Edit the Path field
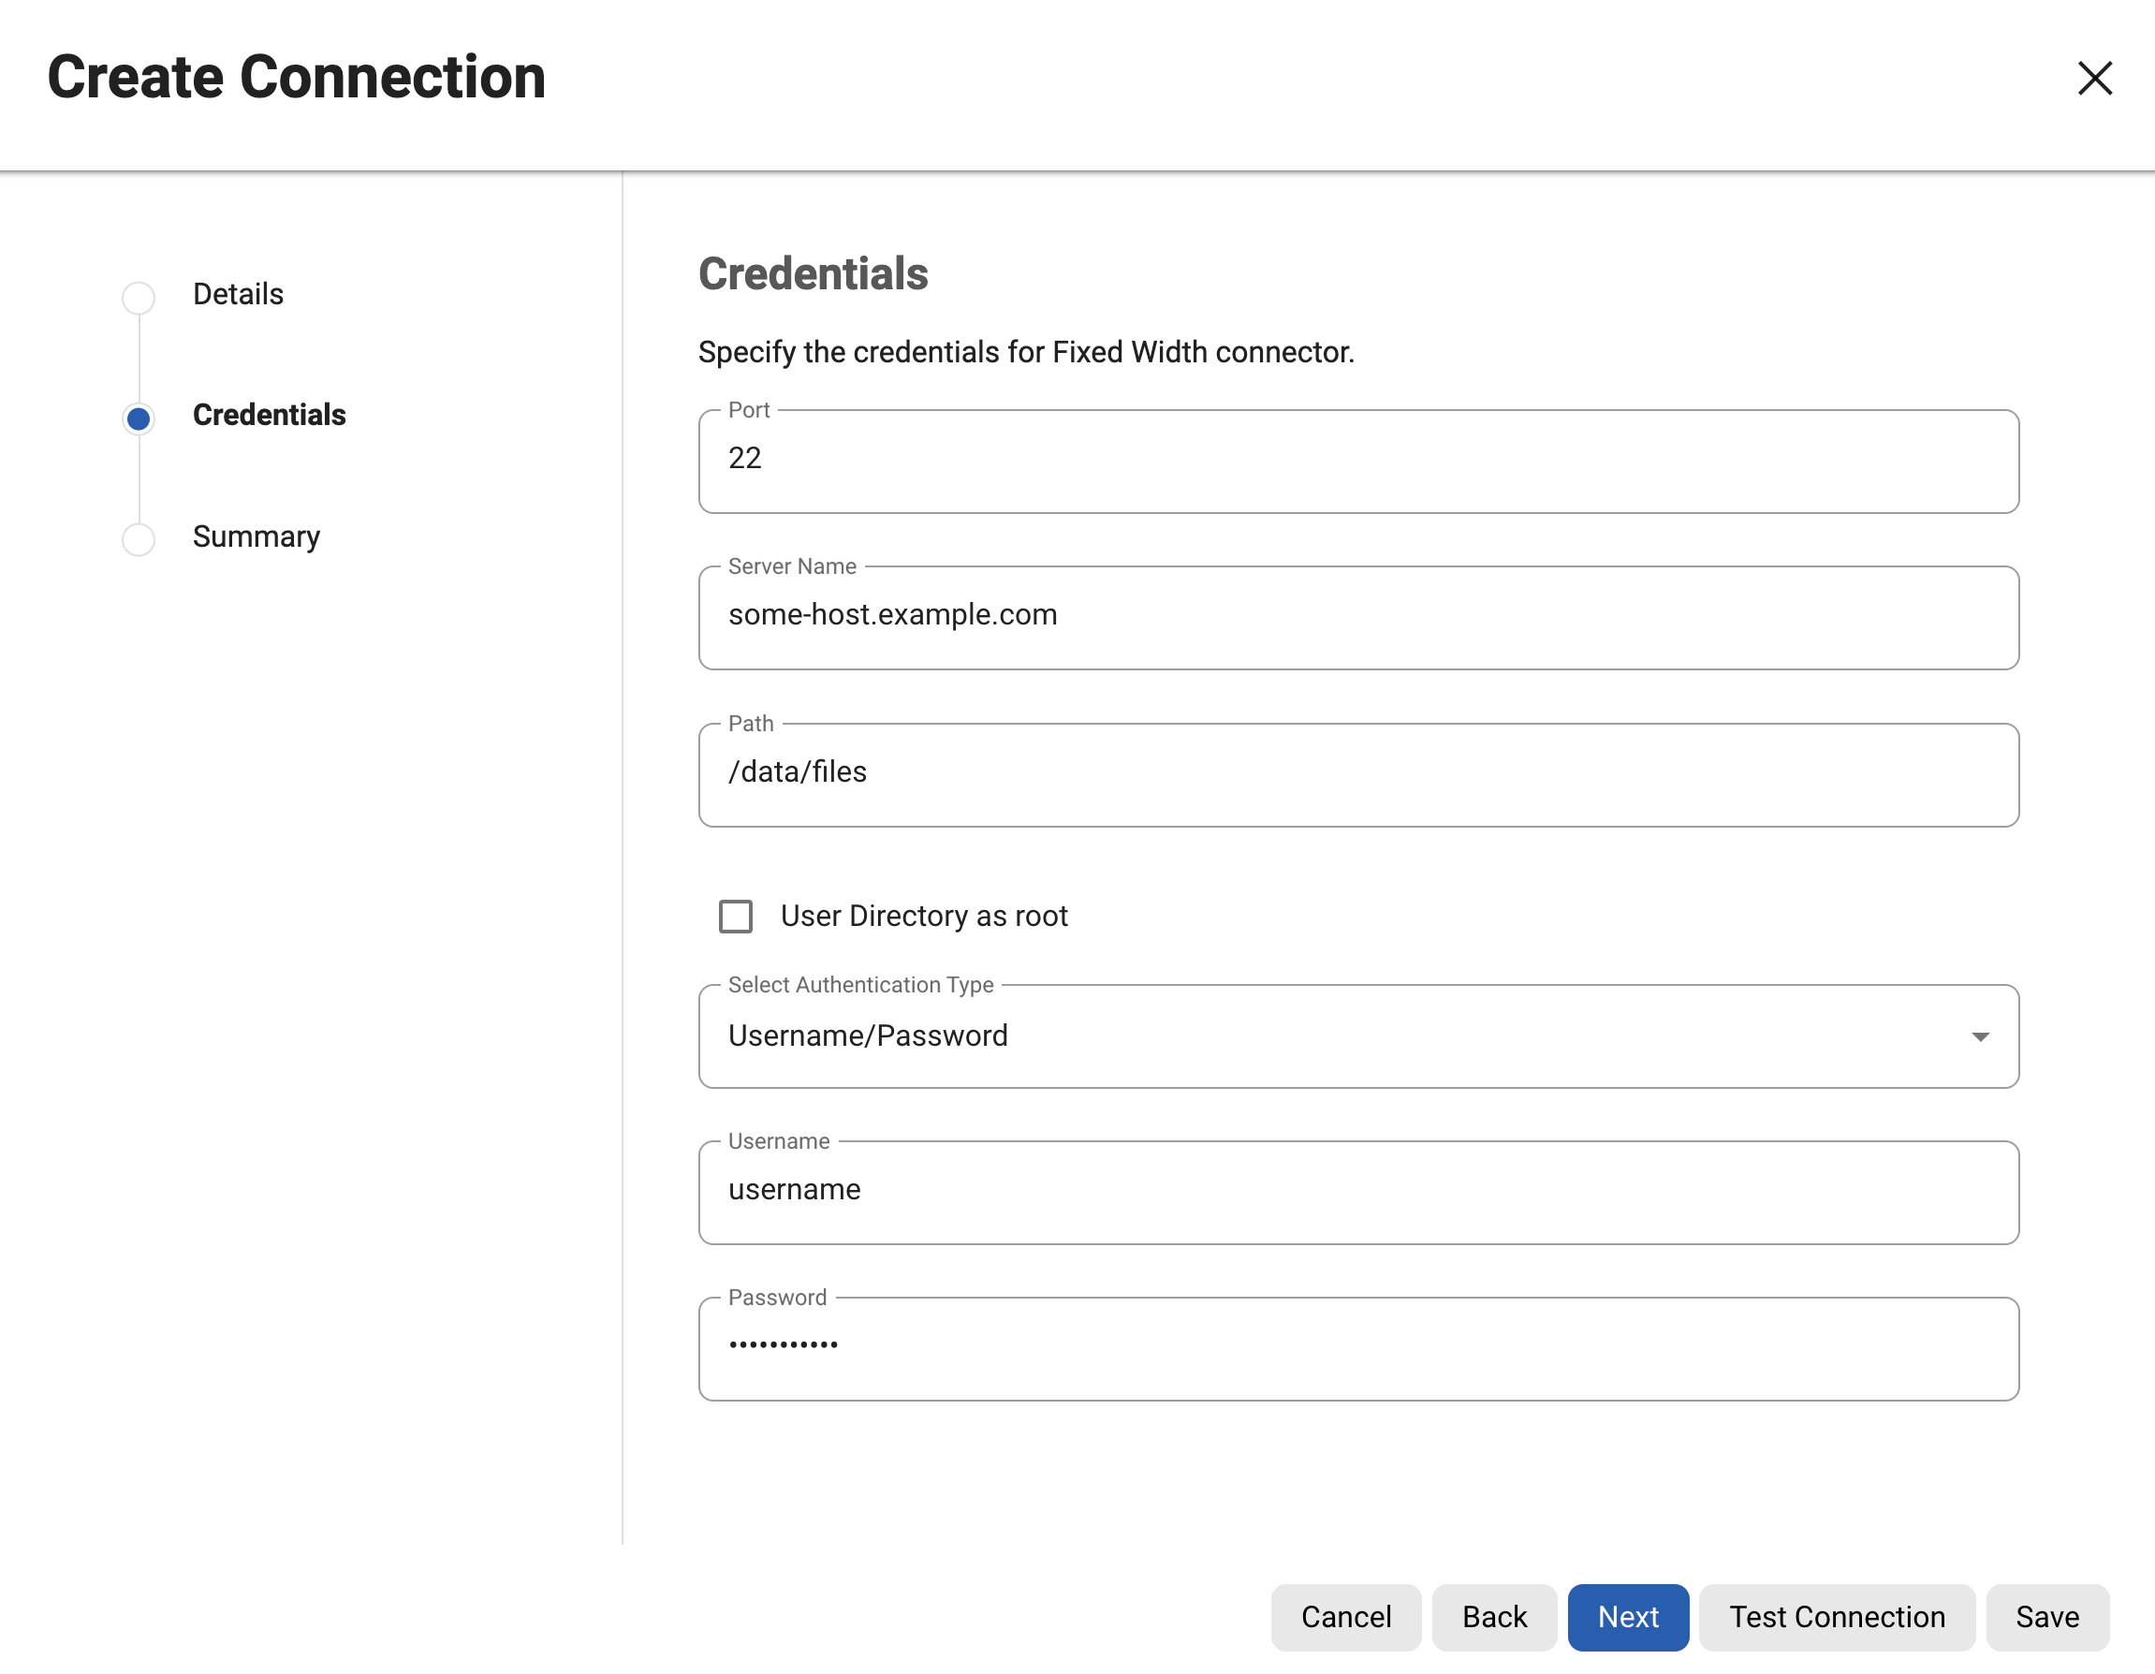Viewport: 2155px width, 1674px height. 1357,774
